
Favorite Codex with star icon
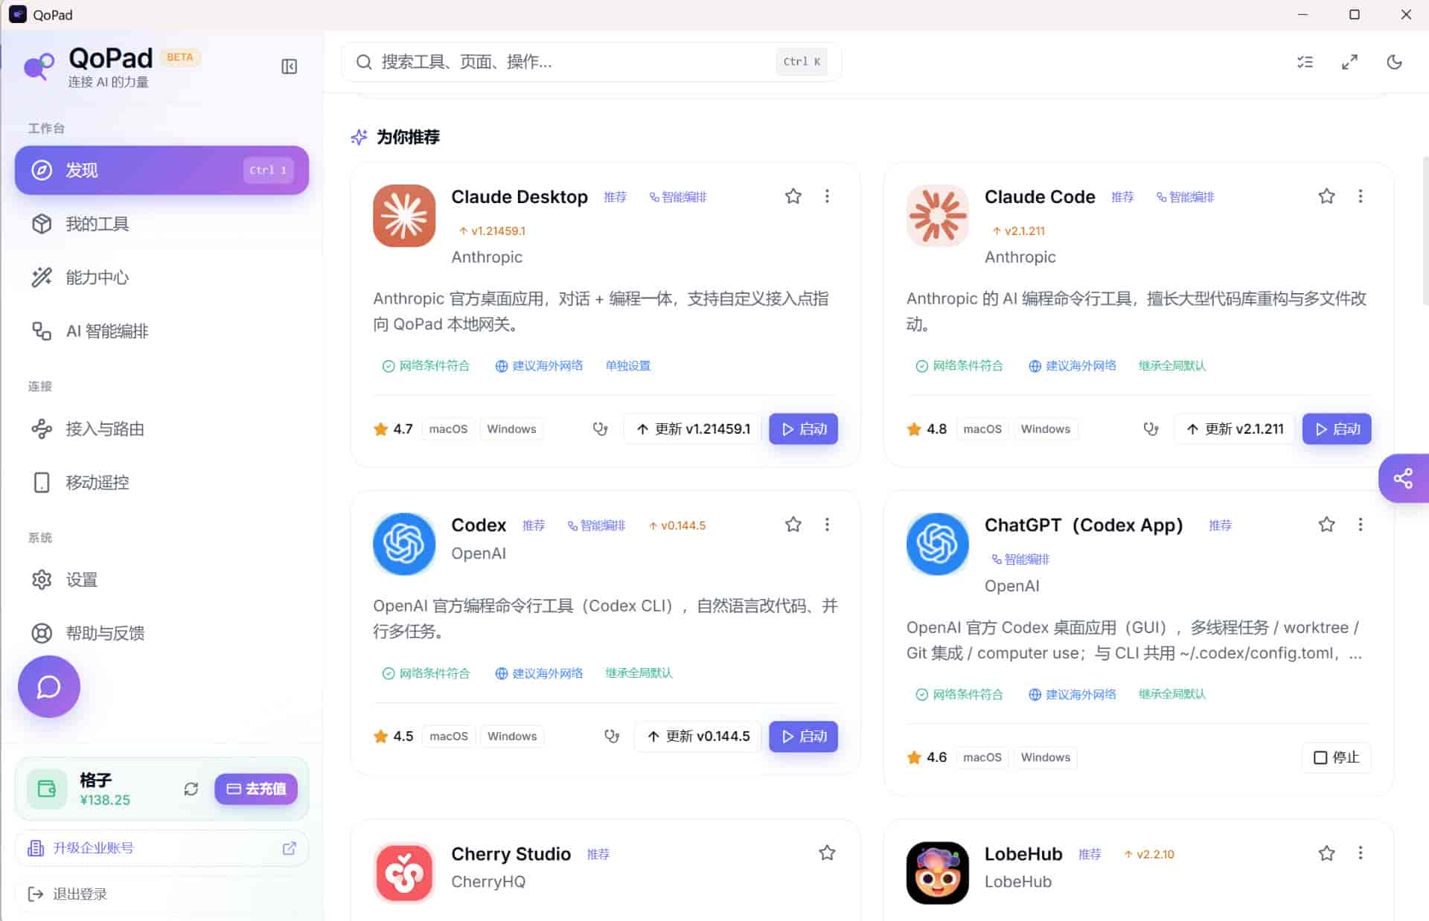coord(793,524)
